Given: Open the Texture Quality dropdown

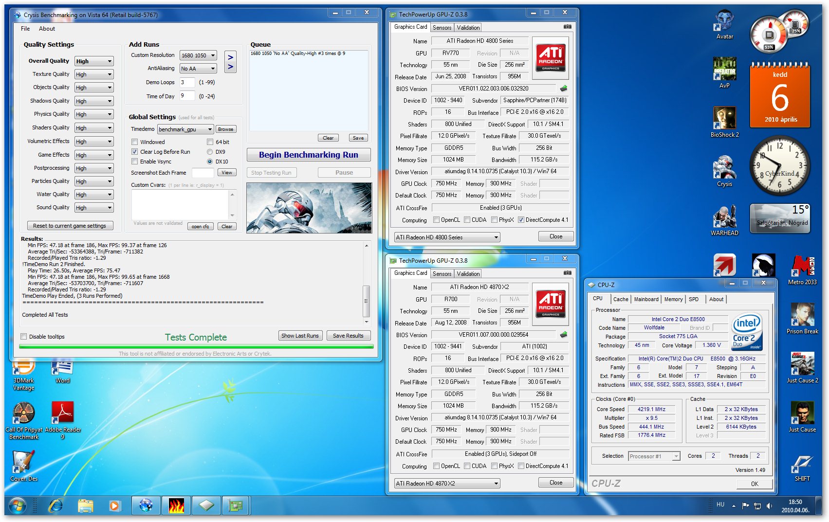Looking at the screenshot, I should (x=94, y=74).
